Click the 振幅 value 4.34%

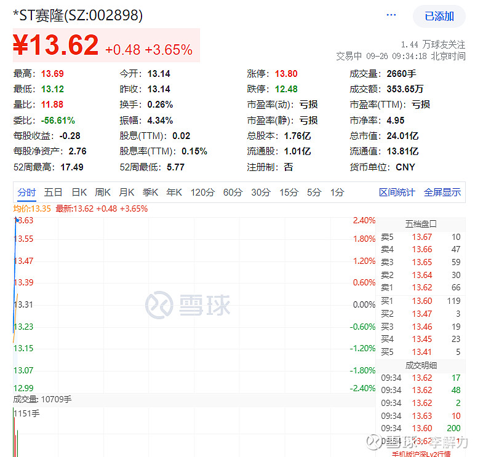(160, 121)
